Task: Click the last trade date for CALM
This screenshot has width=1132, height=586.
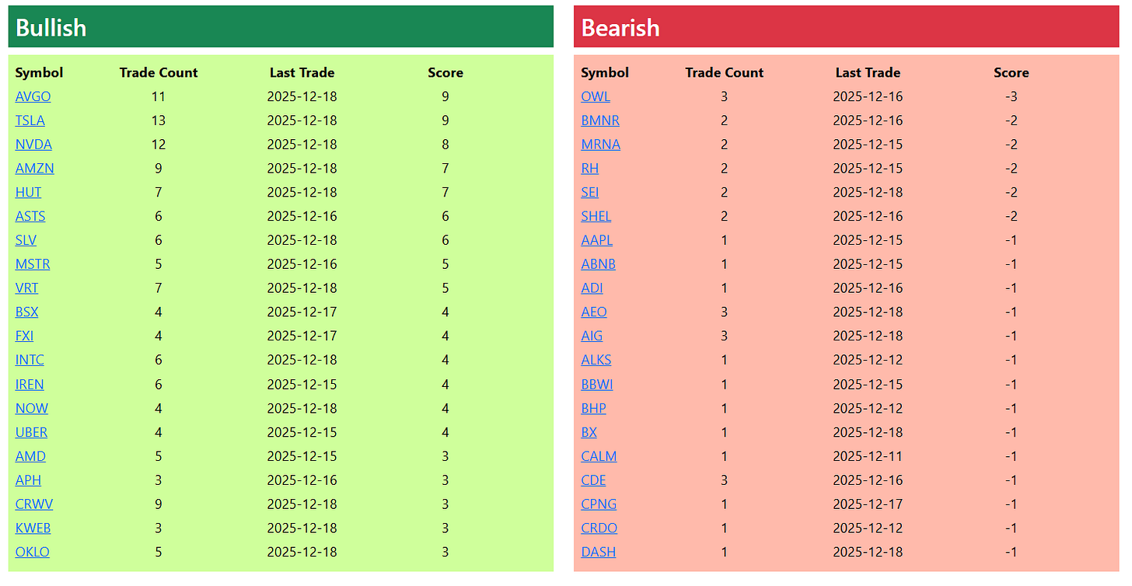Action: tap(868, 457)
